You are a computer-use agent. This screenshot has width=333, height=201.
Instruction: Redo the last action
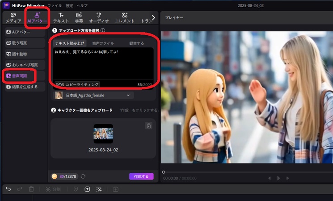[x=20, y=189]
